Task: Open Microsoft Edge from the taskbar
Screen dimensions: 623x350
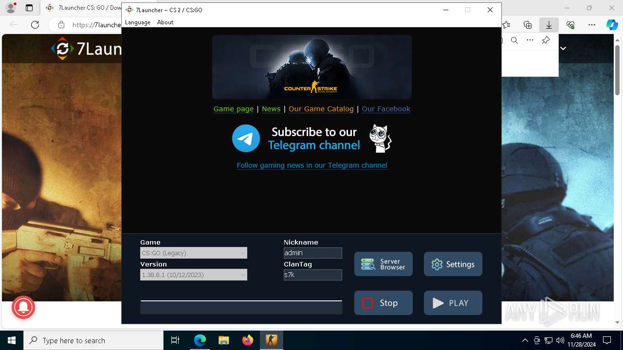Action: pos(200,340)
